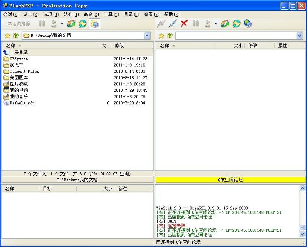Refresh the remote file list
Screen dimensions: 307x247
tap(237, 24)
